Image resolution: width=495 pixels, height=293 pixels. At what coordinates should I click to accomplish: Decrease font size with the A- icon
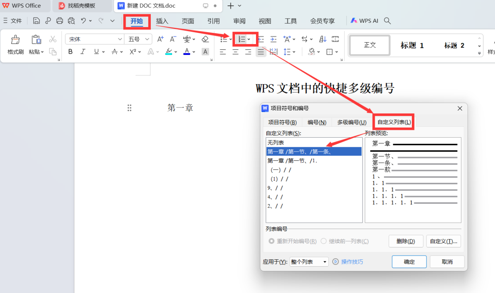pos(173,39)
